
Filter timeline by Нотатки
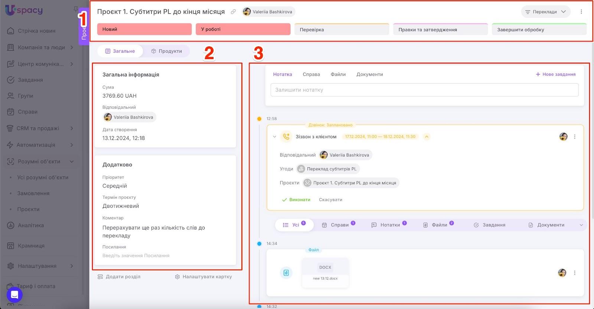click(x=389, y=225)
